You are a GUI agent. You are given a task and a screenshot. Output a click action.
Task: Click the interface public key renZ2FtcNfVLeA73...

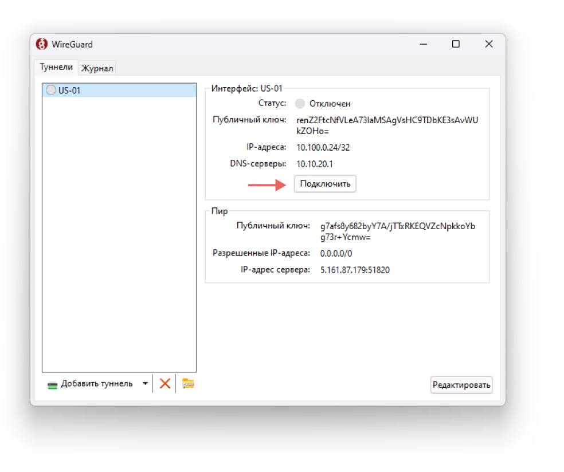387,125
